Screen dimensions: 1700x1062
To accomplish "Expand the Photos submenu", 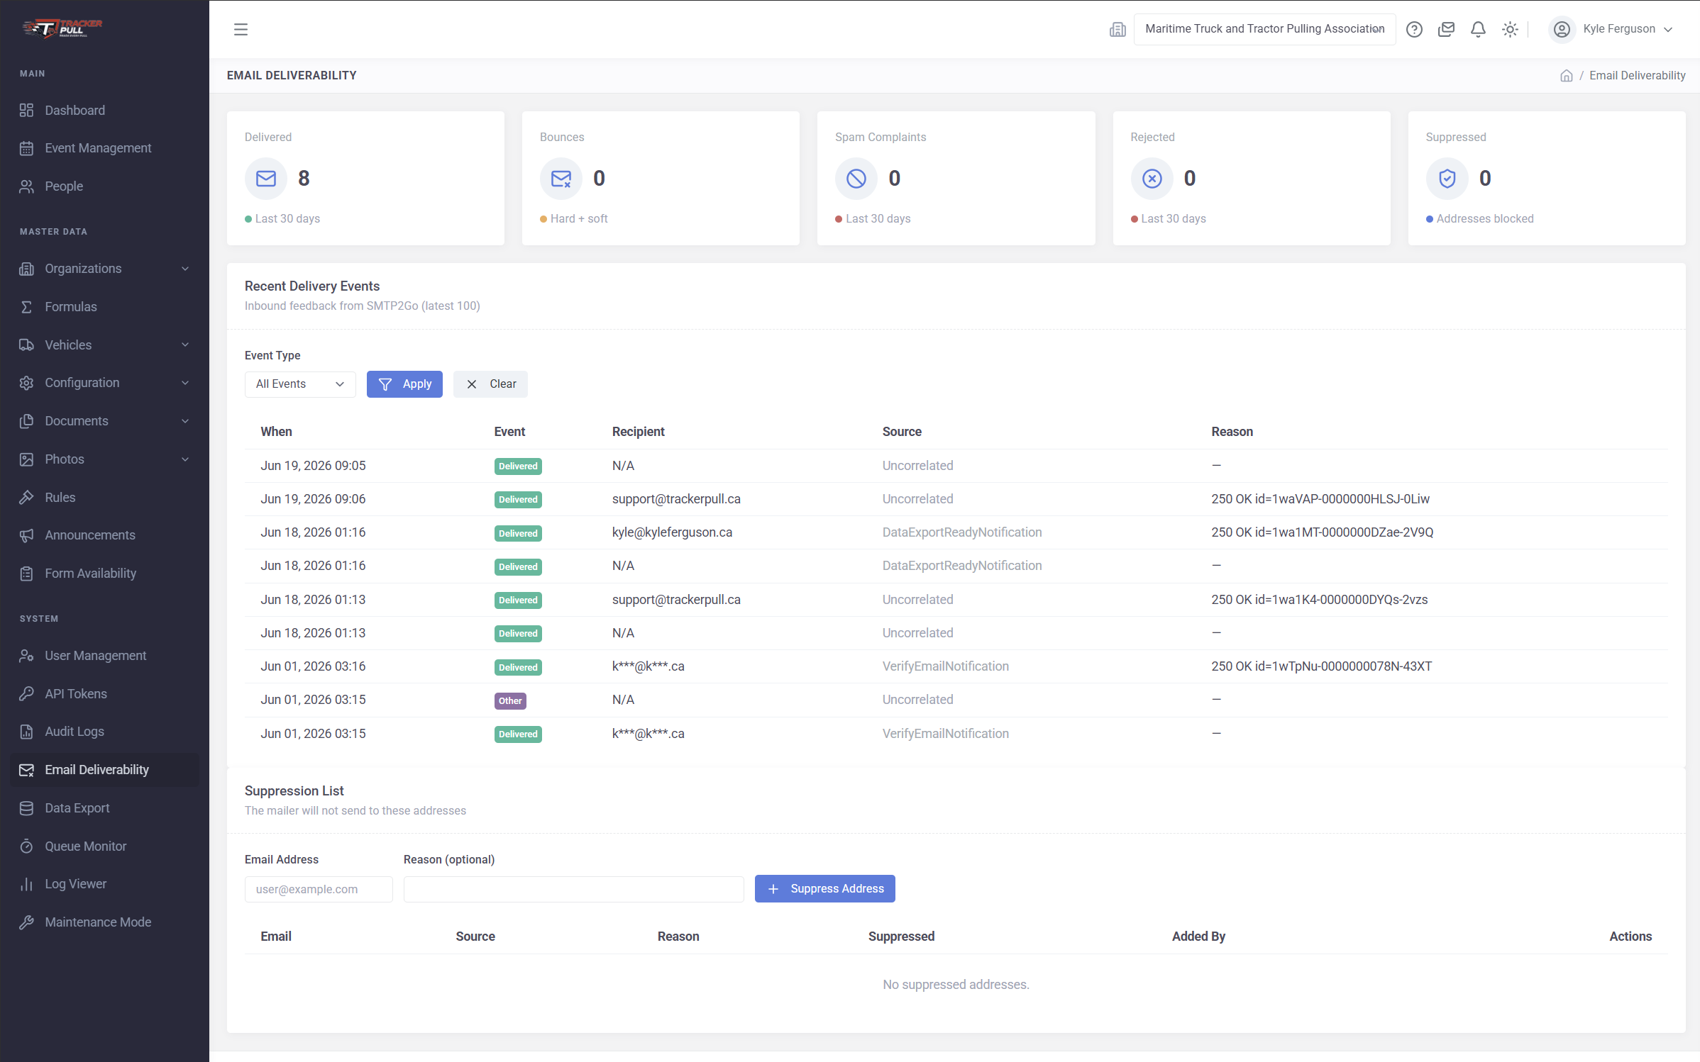I will pyautogui.click(x=104, y=459).
